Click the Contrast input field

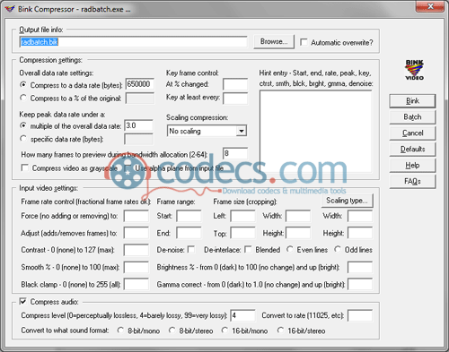[136, 250]
